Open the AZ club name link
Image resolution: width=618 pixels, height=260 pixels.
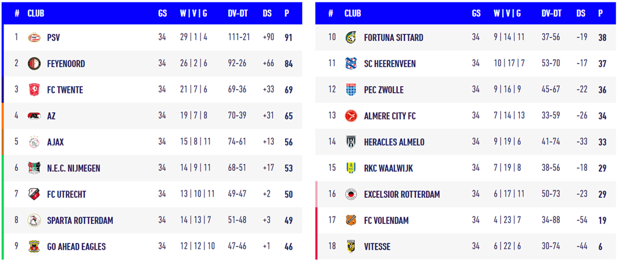pos(51,116)
